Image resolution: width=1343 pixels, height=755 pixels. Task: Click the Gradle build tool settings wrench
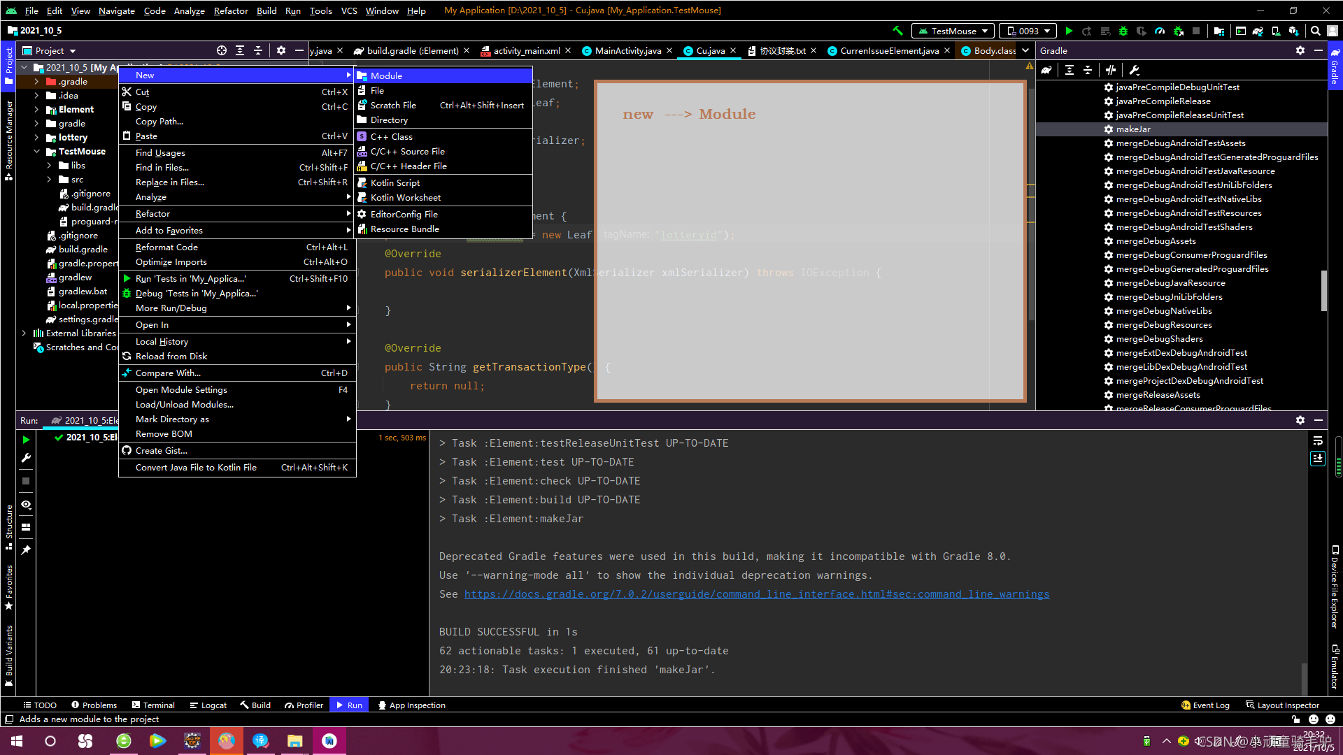(1135, 70)
